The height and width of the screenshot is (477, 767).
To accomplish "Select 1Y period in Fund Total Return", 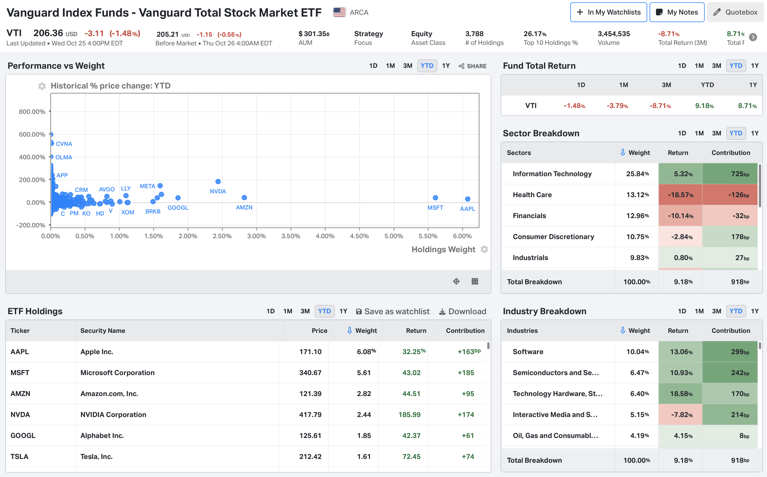I will coord(754,66).
